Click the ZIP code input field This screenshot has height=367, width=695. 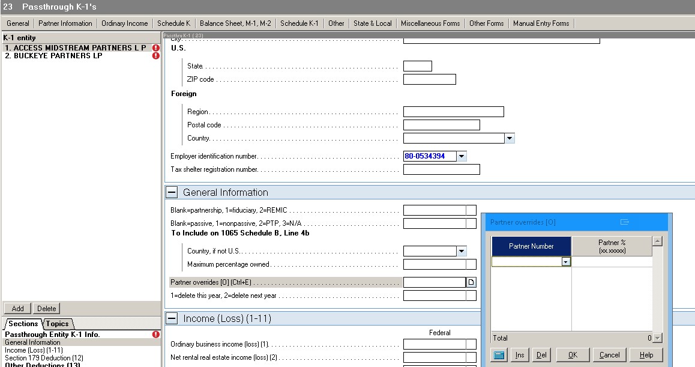click(x=430, y=79)
